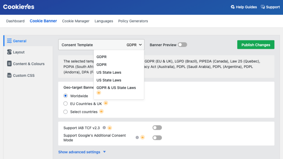Click the Publish Changes button
The width and height of the screenshot is (283, 159).
(256, 45)
